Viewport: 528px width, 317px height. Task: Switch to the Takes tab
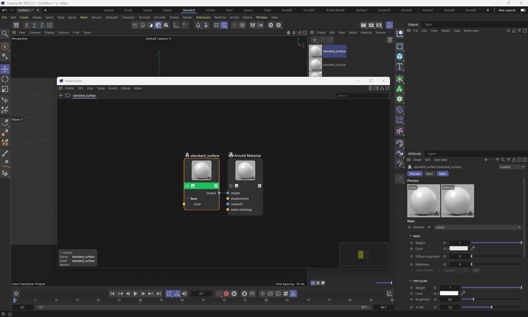tap(428, 25)
